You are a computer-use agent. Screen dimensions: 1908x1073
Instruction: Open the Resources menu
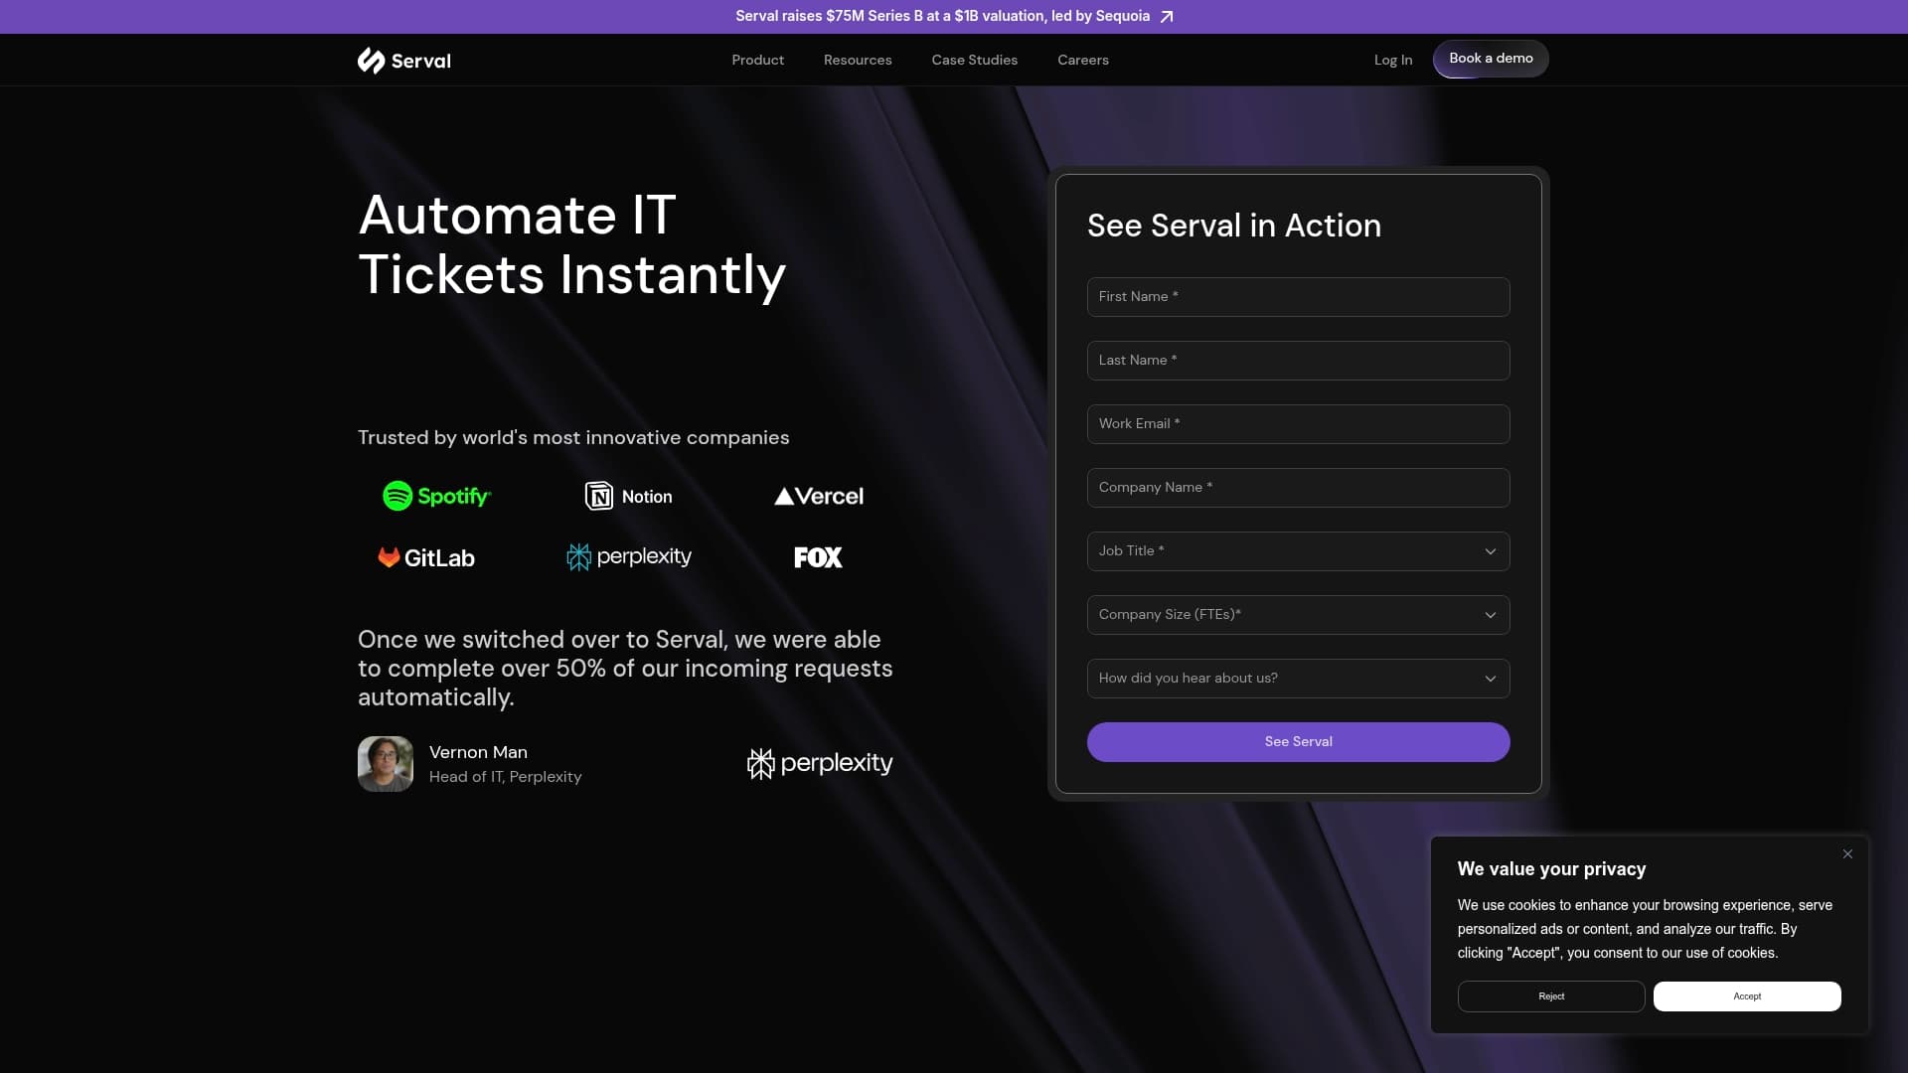[x=858, y=61]
